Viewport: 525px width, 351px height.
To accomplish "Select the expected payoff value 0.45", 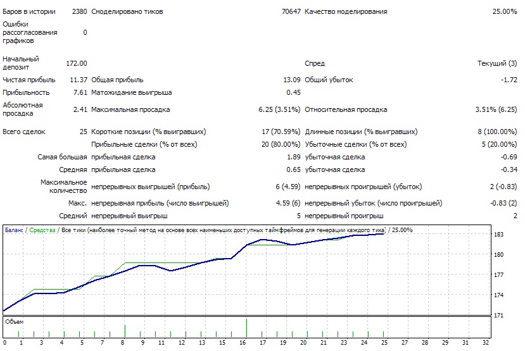I will point(293,92).
